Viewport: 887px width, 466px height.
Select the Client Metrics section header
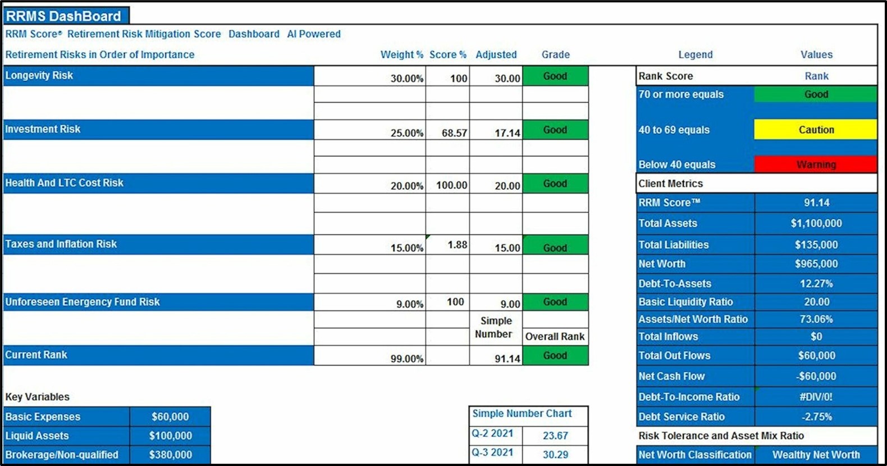tap(756, 184)
